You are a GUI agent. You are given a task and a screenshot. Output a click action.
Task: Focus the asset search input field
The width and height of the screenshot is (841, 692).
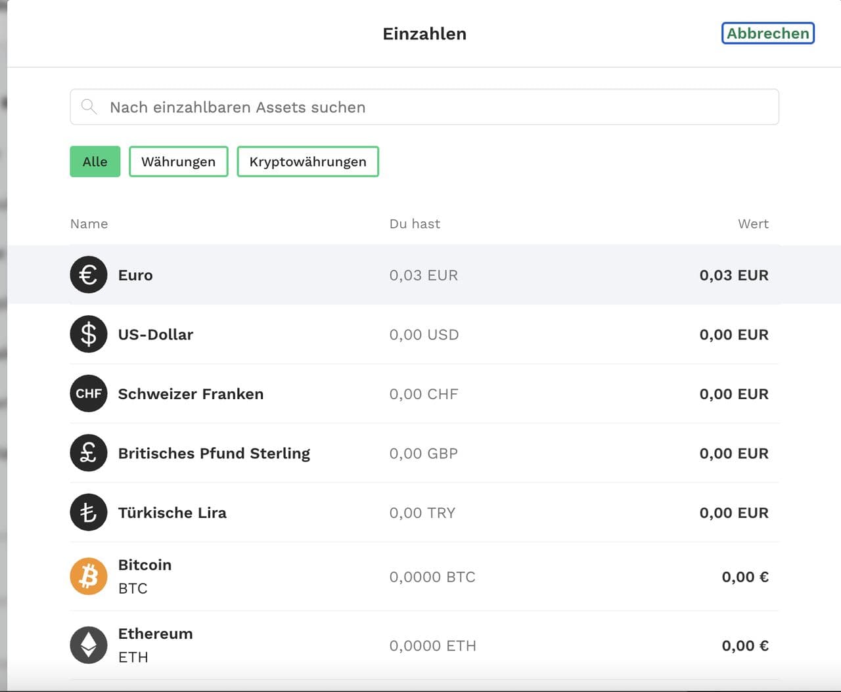coord(434,107)
